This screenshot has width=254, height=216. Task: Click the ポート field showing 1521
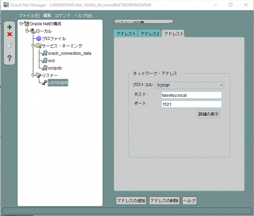[192, 104]
